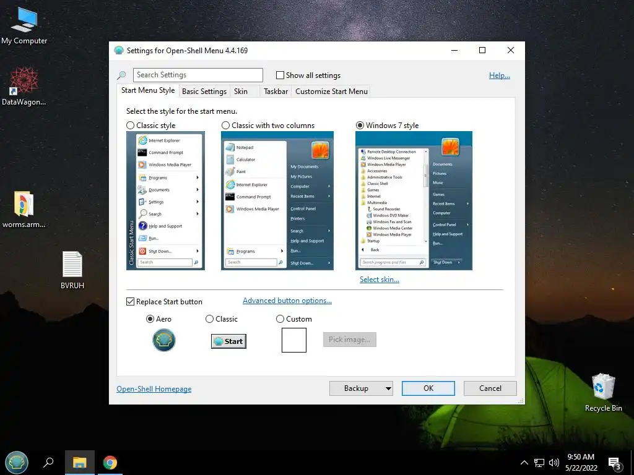Open My Computer desktop icon
The image size is (634, 475).
24,25
